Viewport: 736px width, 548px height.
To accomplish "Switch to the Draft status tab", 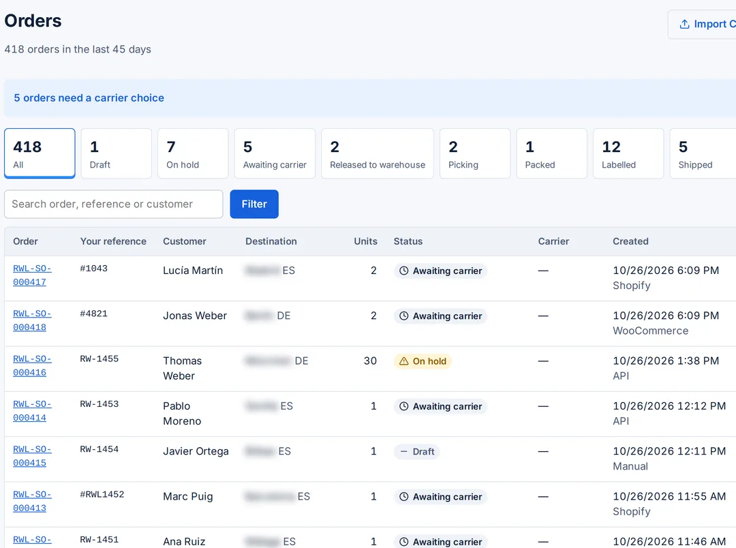I will (x=117, y=153).
